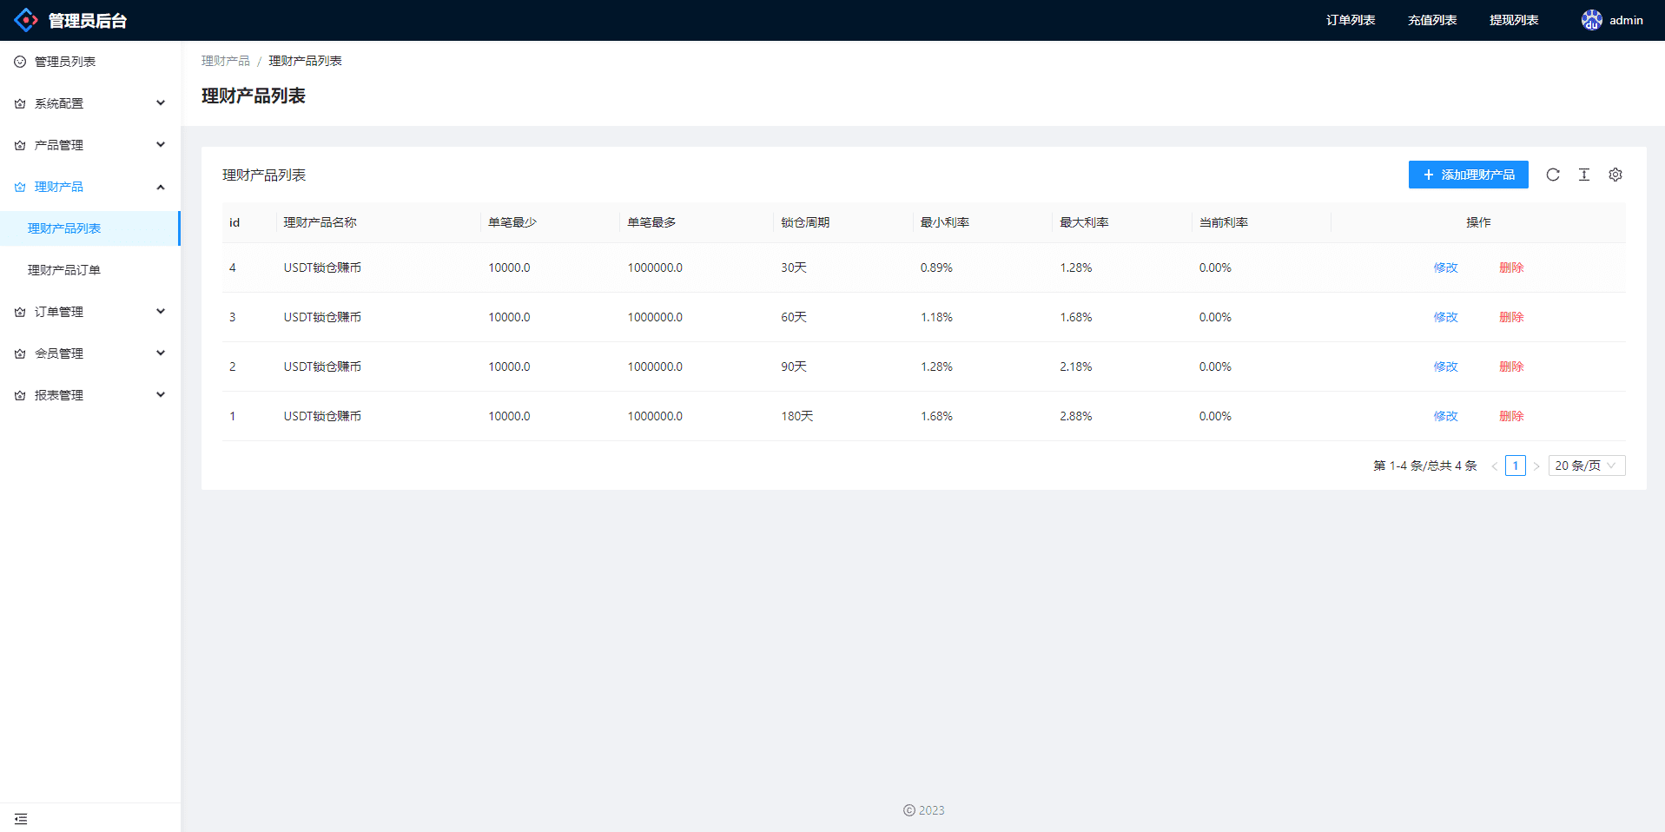The height and width of the screenshot is (832, 1665).
Task: Open column settings gear icon
Action: pyautogui.click(x=1615, y=175)
